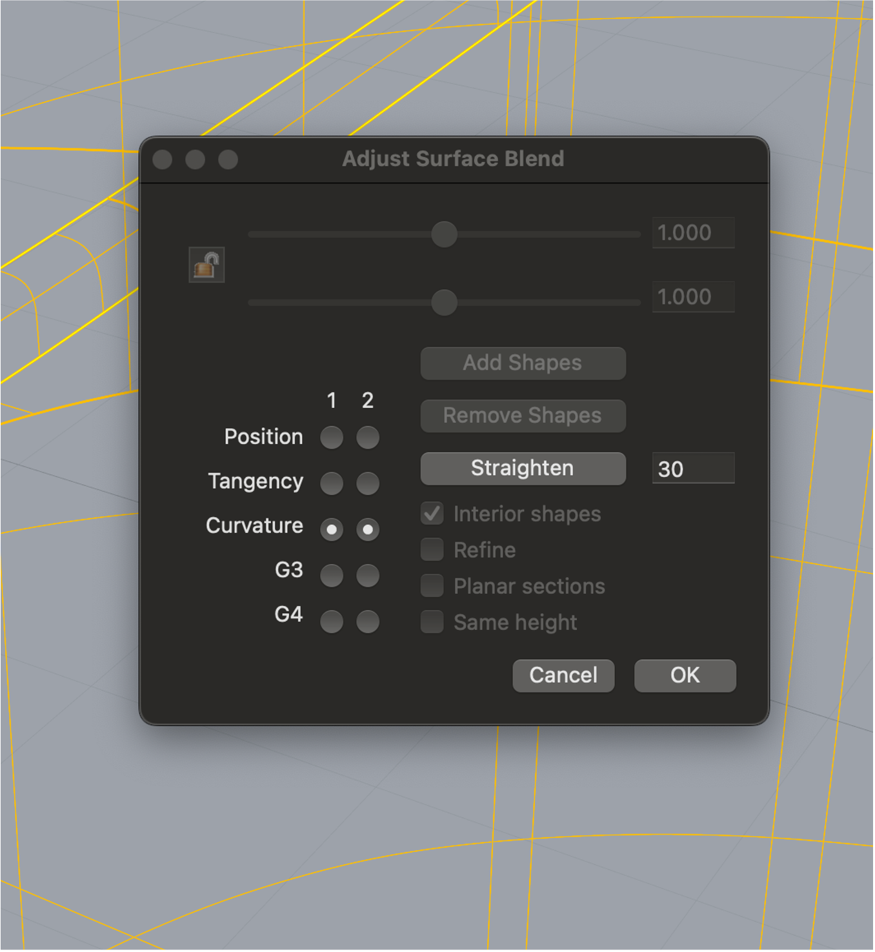The height and width of the screenshot is (952, 875).
Task: Click the Position label text
Action: (263, 437)
